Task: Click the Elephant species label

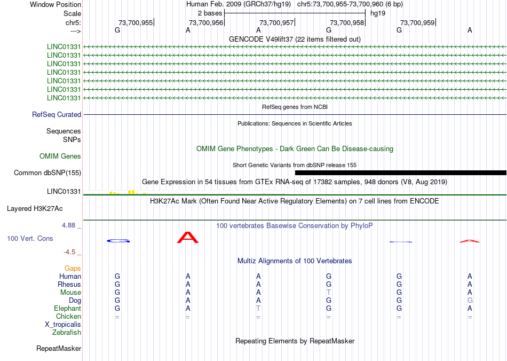Action: click(x=67, y=308)
